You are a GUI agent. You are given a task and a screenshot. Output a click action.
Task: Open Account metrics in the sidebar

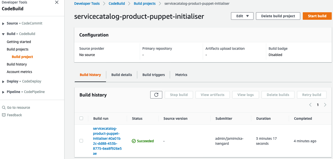tap(19, 72)
